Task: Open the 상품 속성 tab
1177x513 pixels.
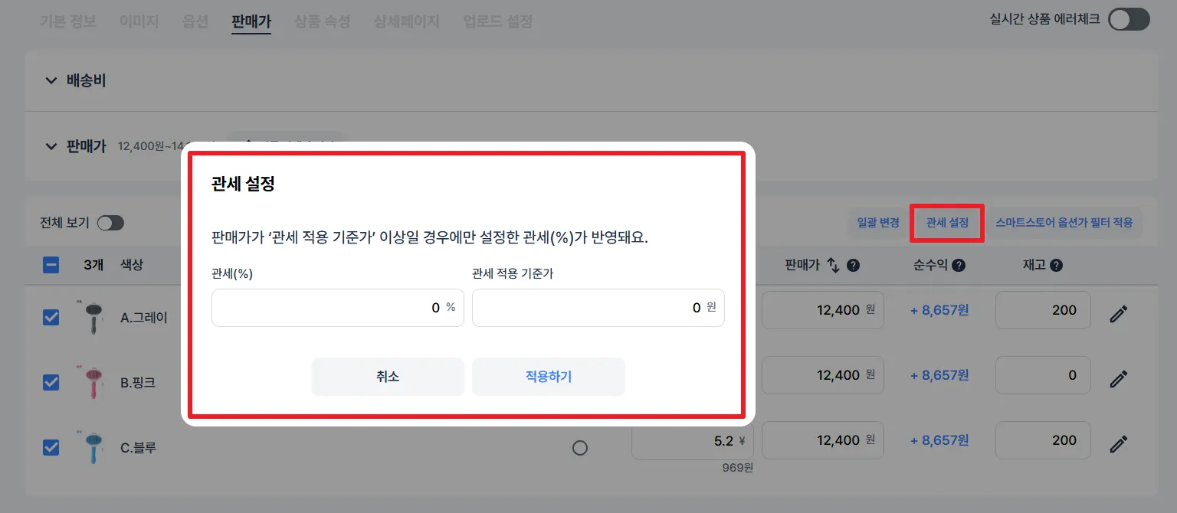Action: 323,21
